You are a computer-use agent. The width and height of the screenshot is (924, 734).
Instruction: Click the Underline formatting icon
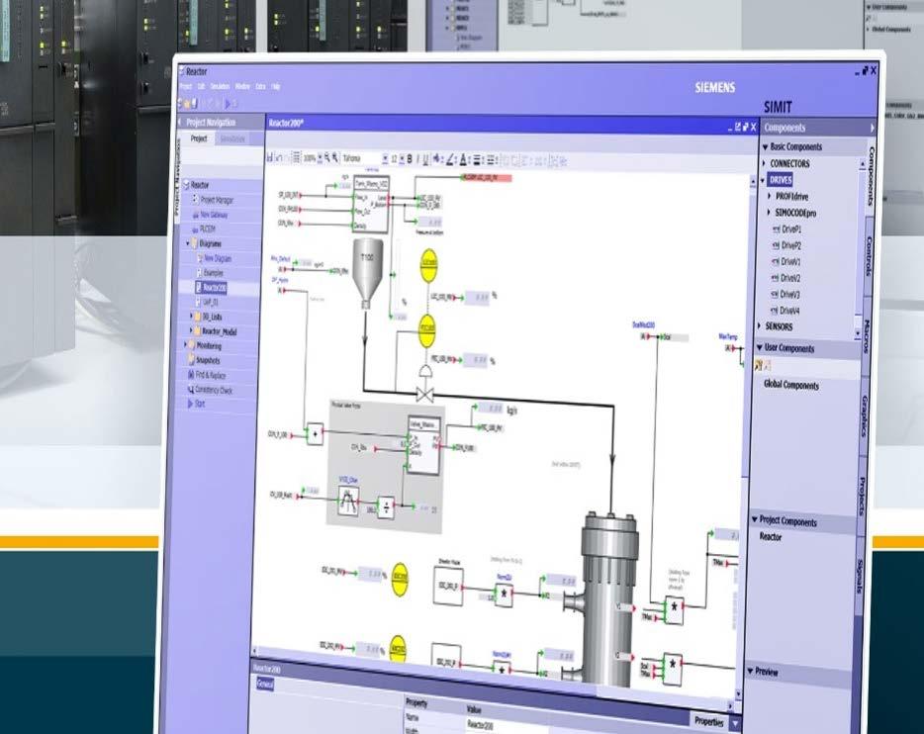[x=425, y=159]
